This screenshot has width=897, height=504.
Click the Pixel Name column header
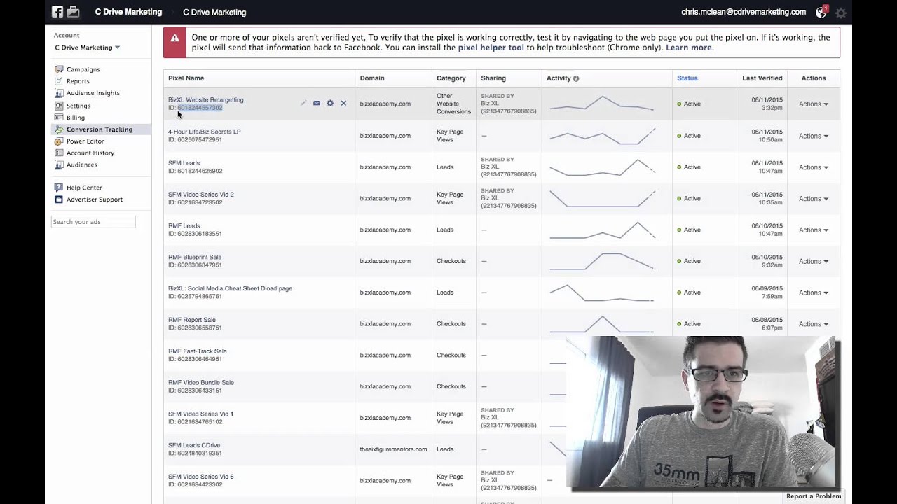click(186, 78)
